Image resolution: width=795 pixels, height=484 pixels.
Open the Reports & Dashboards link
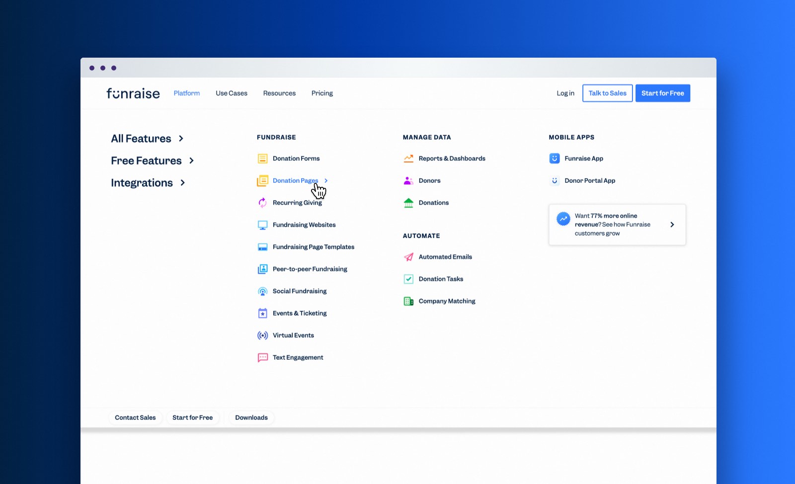[x=452, y=159]
